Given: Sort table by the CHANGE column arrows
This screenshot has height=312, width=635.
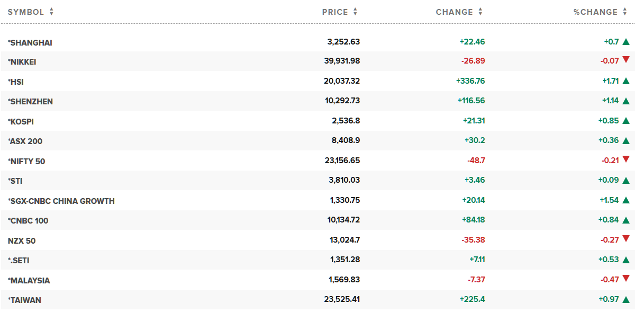Looking at the screenshot, I should tap(480, 12).
